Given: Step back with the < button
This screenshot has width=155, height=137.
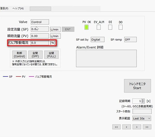Looking at the screenshot, I should (x=126, y=127).
